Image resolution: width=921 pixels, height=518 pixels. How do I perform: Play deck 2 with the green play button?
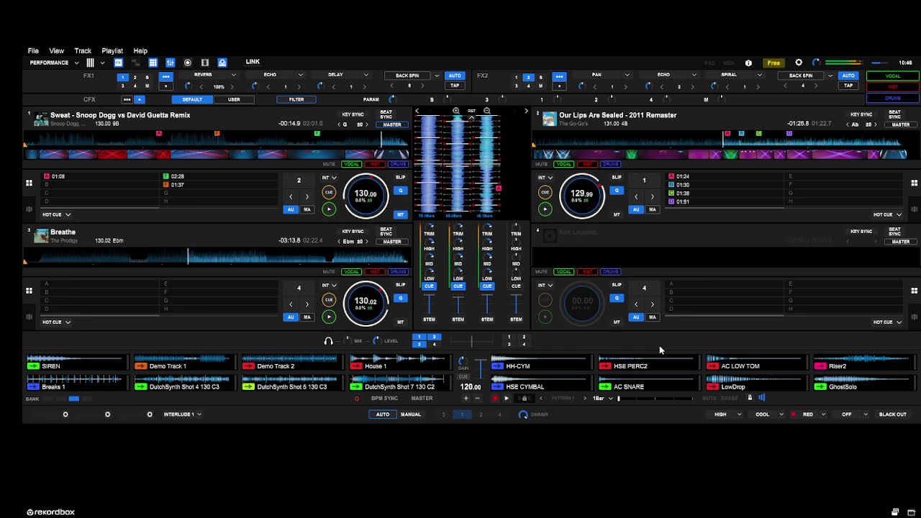[545, 209]
